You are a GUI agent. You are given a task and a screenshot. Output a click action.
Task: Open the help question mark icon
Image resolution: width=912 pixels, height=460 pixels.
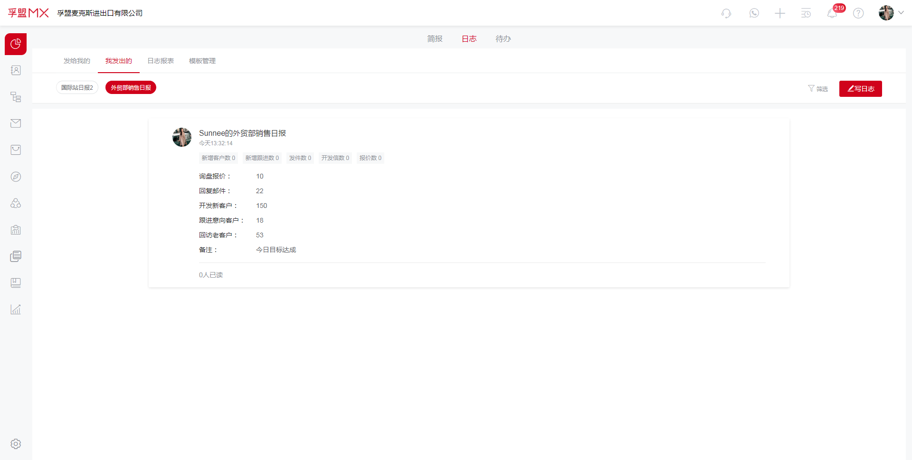point(858,13)
